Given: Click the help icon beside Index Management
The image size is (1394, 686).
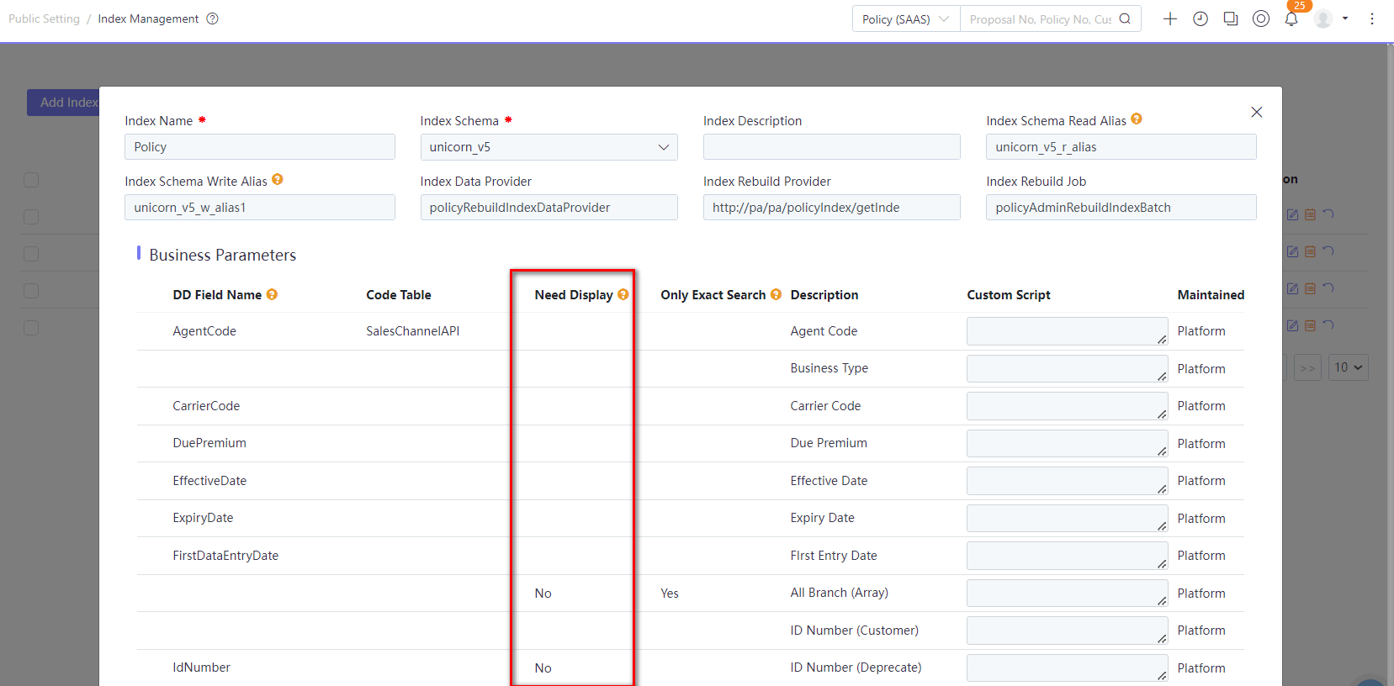Looking at the screenshot, I should [213, 18].
